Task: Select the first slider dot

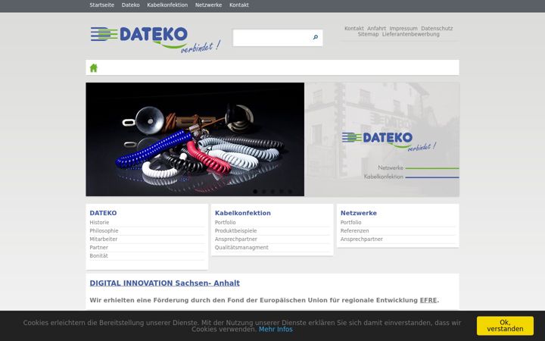Action: coord(255,192)
